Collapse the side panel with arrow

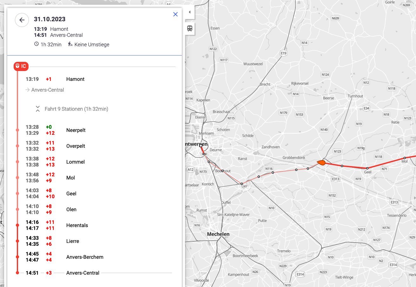[189, 12]
